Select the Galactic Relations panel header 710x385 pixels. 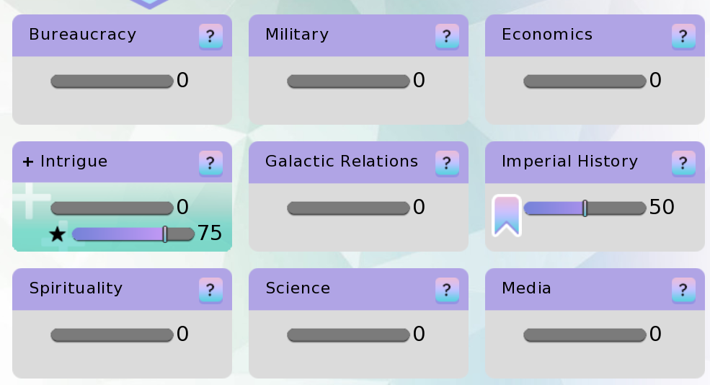(x=342, y=161)
